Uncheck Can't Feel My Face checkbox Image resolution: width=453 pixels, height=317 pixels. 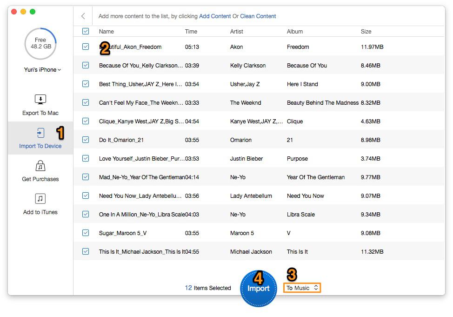[x=86, y=102]
